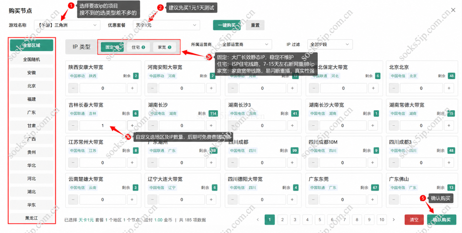The height and width of the screenshot is (233, 462).
Task: Filter by 华东 region
Action: pos(32,205)
